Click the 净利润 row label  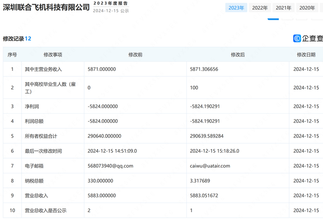(x=32, y=106)
